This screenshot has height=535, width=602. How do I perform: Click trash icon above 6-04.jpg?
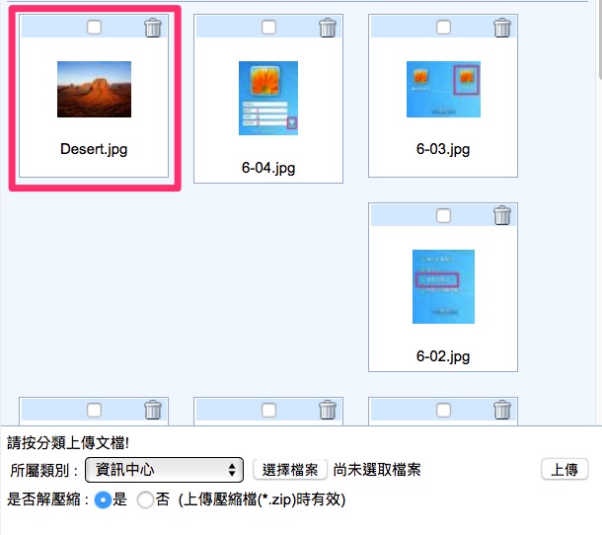click(x=328, y=28)
